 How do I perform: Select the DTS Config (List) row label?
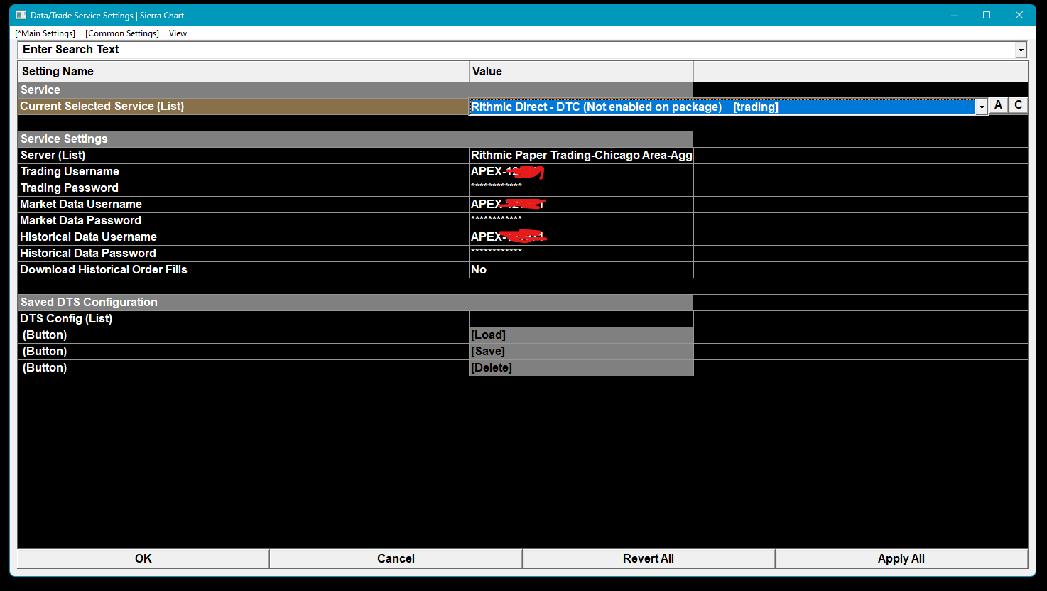243,319
